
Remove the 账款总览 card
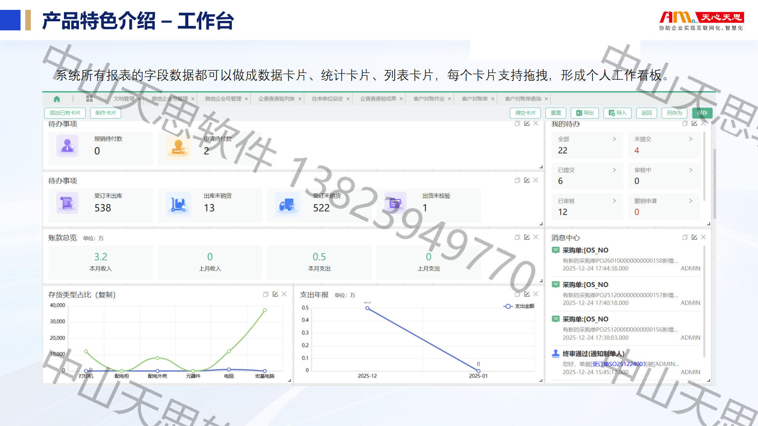tap(536, 237)
